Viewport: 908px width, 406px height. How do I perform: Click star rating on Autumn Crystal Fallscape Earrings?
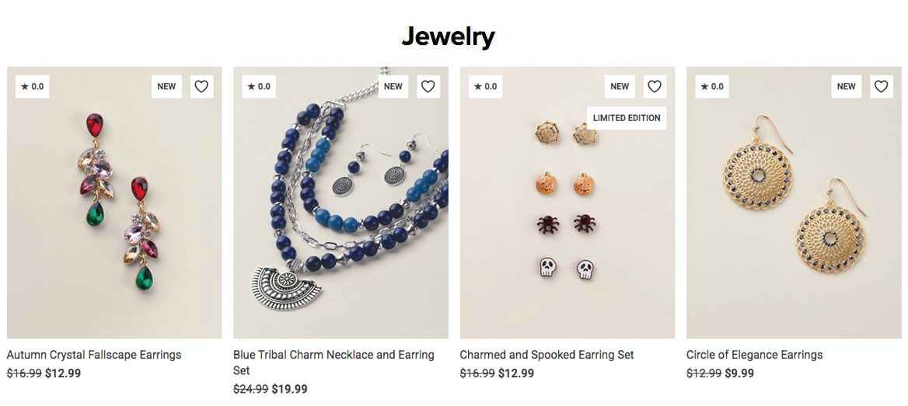[32, 87]
